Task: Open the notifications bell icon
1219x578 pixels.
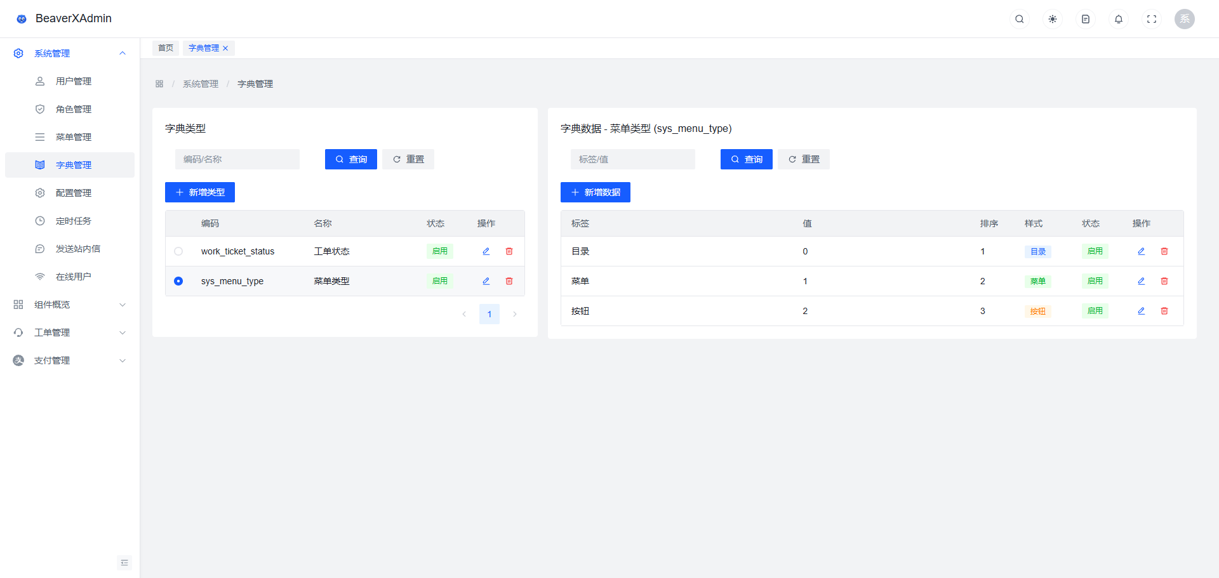Action: [x=1119, y=19]
